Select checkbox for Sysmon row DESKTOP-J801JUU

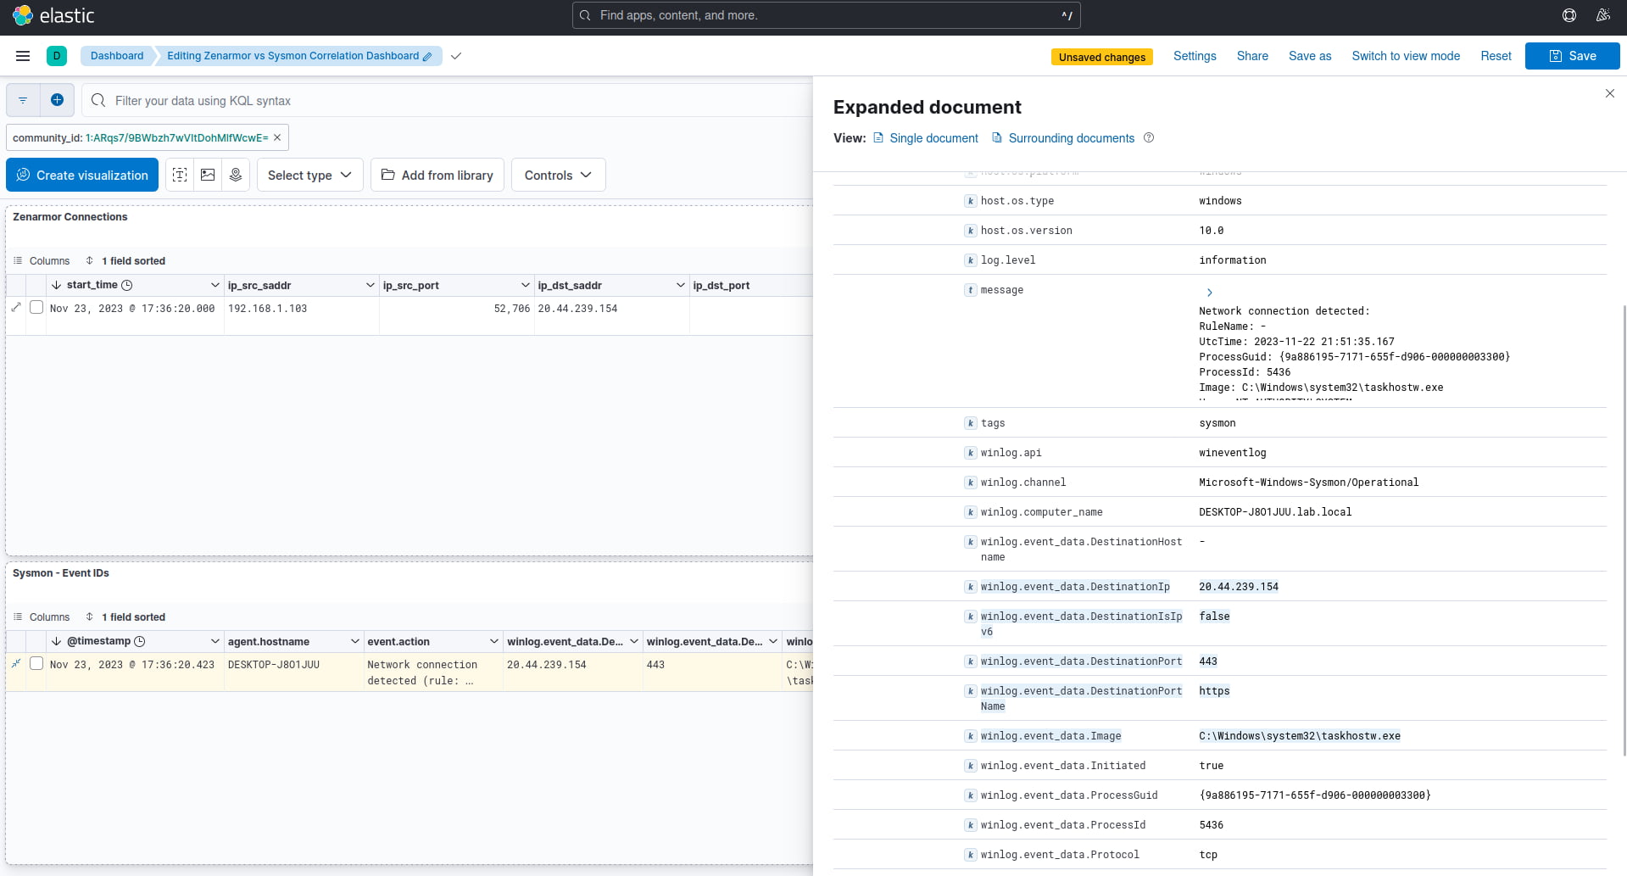pyautogui.click(x=36, y=663)
